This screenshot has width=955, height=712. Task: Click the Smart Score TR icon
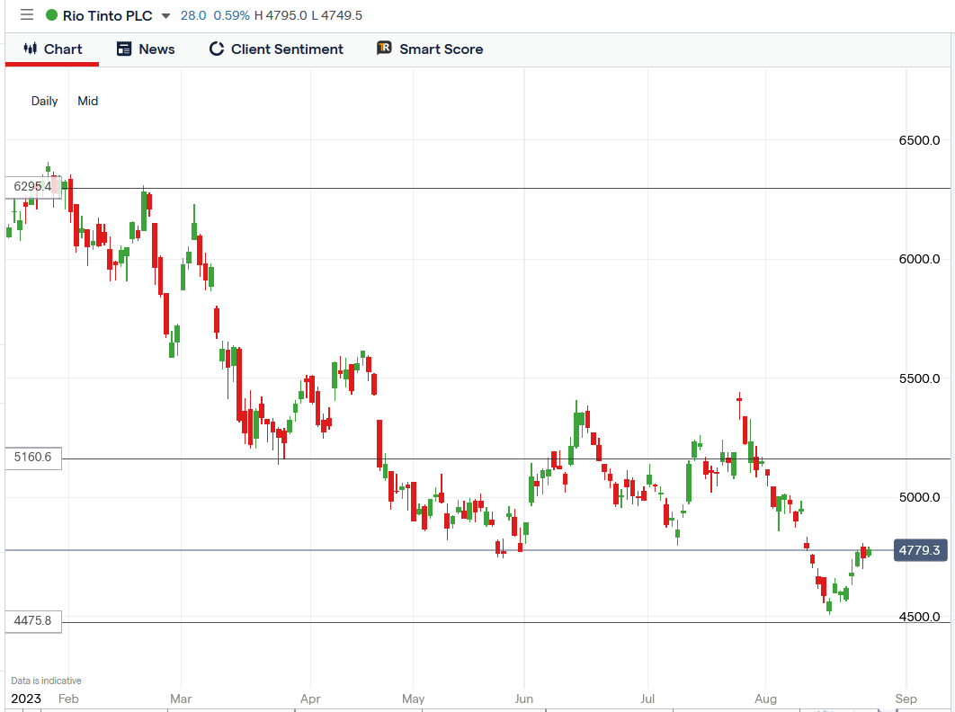coord(384,49)
